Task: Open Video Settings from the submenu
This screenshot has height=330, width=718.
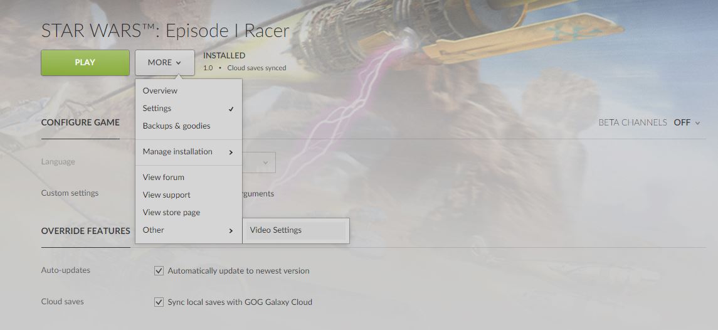Action: 296,230
